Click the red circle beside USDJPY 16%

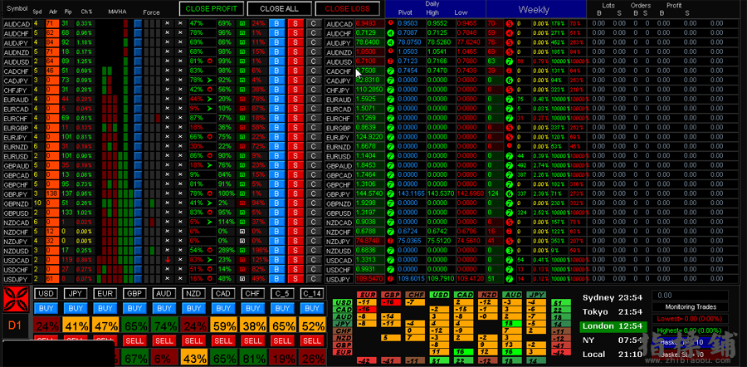[210, 279]
